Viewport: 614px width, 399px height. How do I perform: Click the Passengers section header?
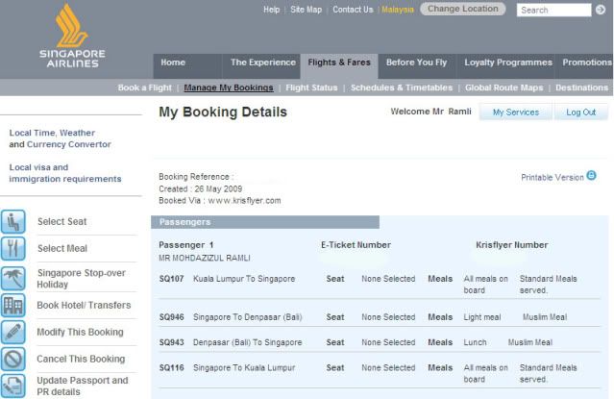265,222
